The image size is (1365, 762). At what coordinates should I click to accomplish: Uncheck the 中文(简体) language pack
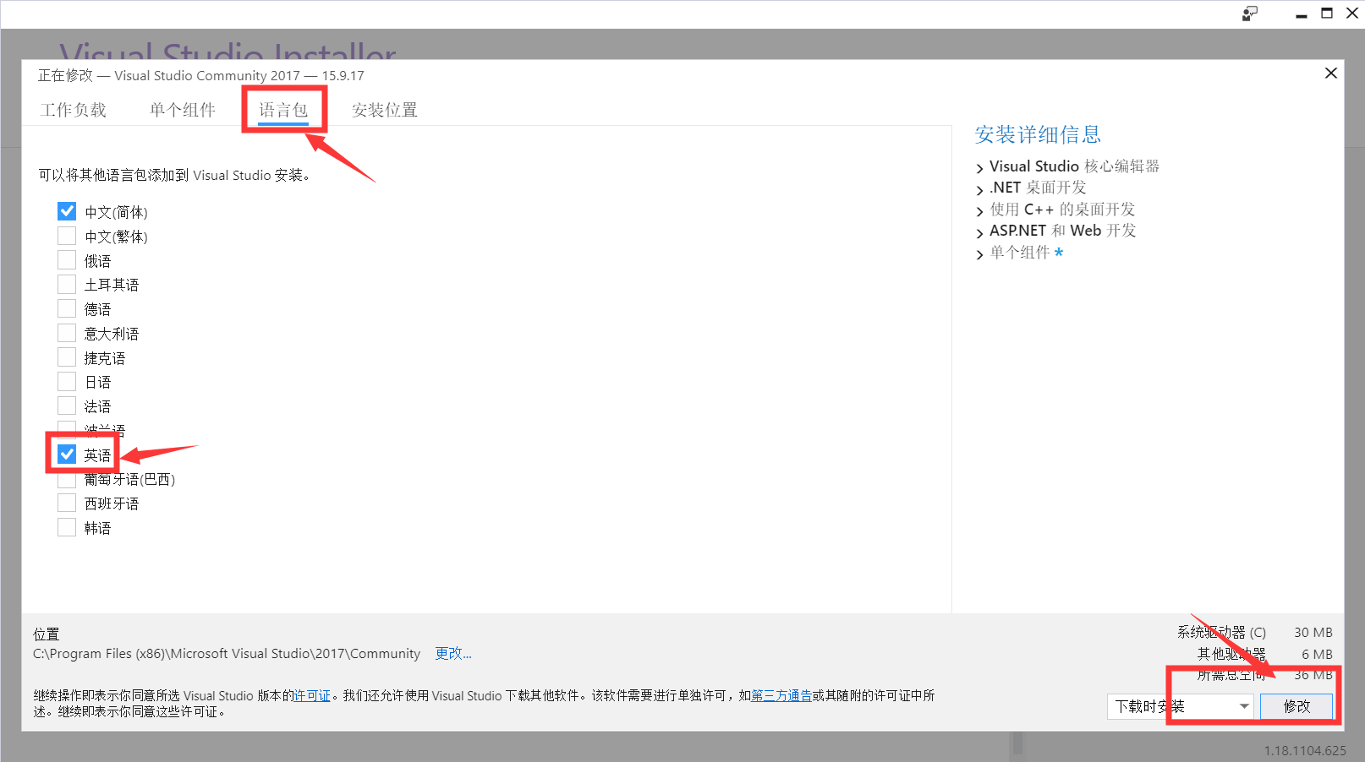67,211
